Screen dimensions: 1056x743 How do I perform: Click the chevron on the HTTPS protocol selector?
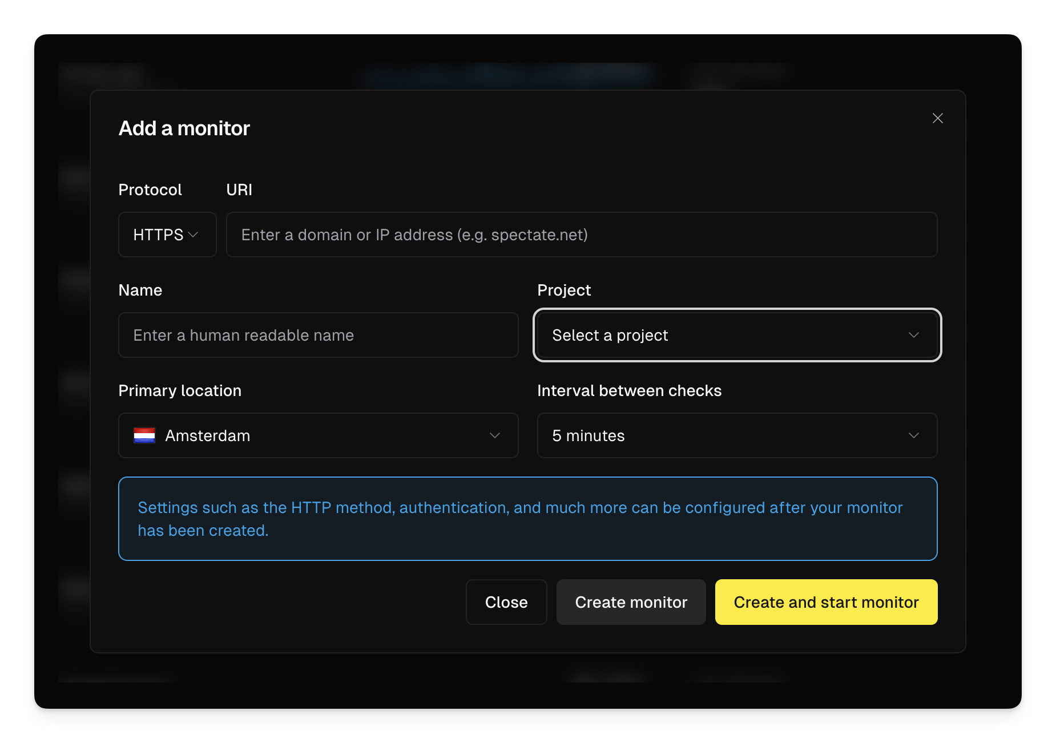tap(194, 234)
